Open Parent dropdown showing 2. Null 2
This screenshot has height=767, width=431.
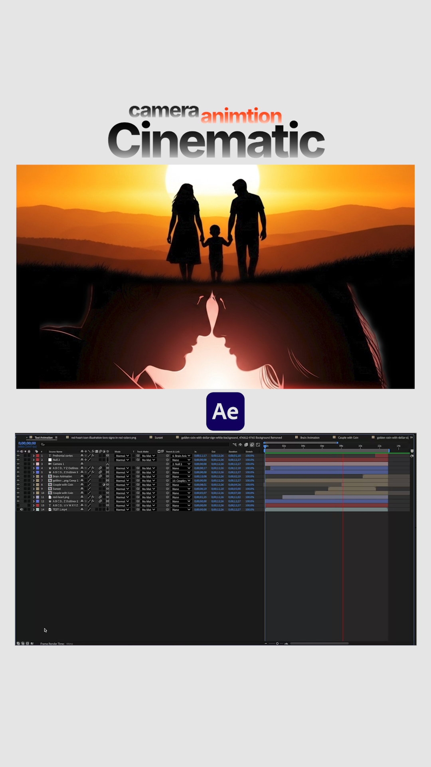click(x=181, y=464)
